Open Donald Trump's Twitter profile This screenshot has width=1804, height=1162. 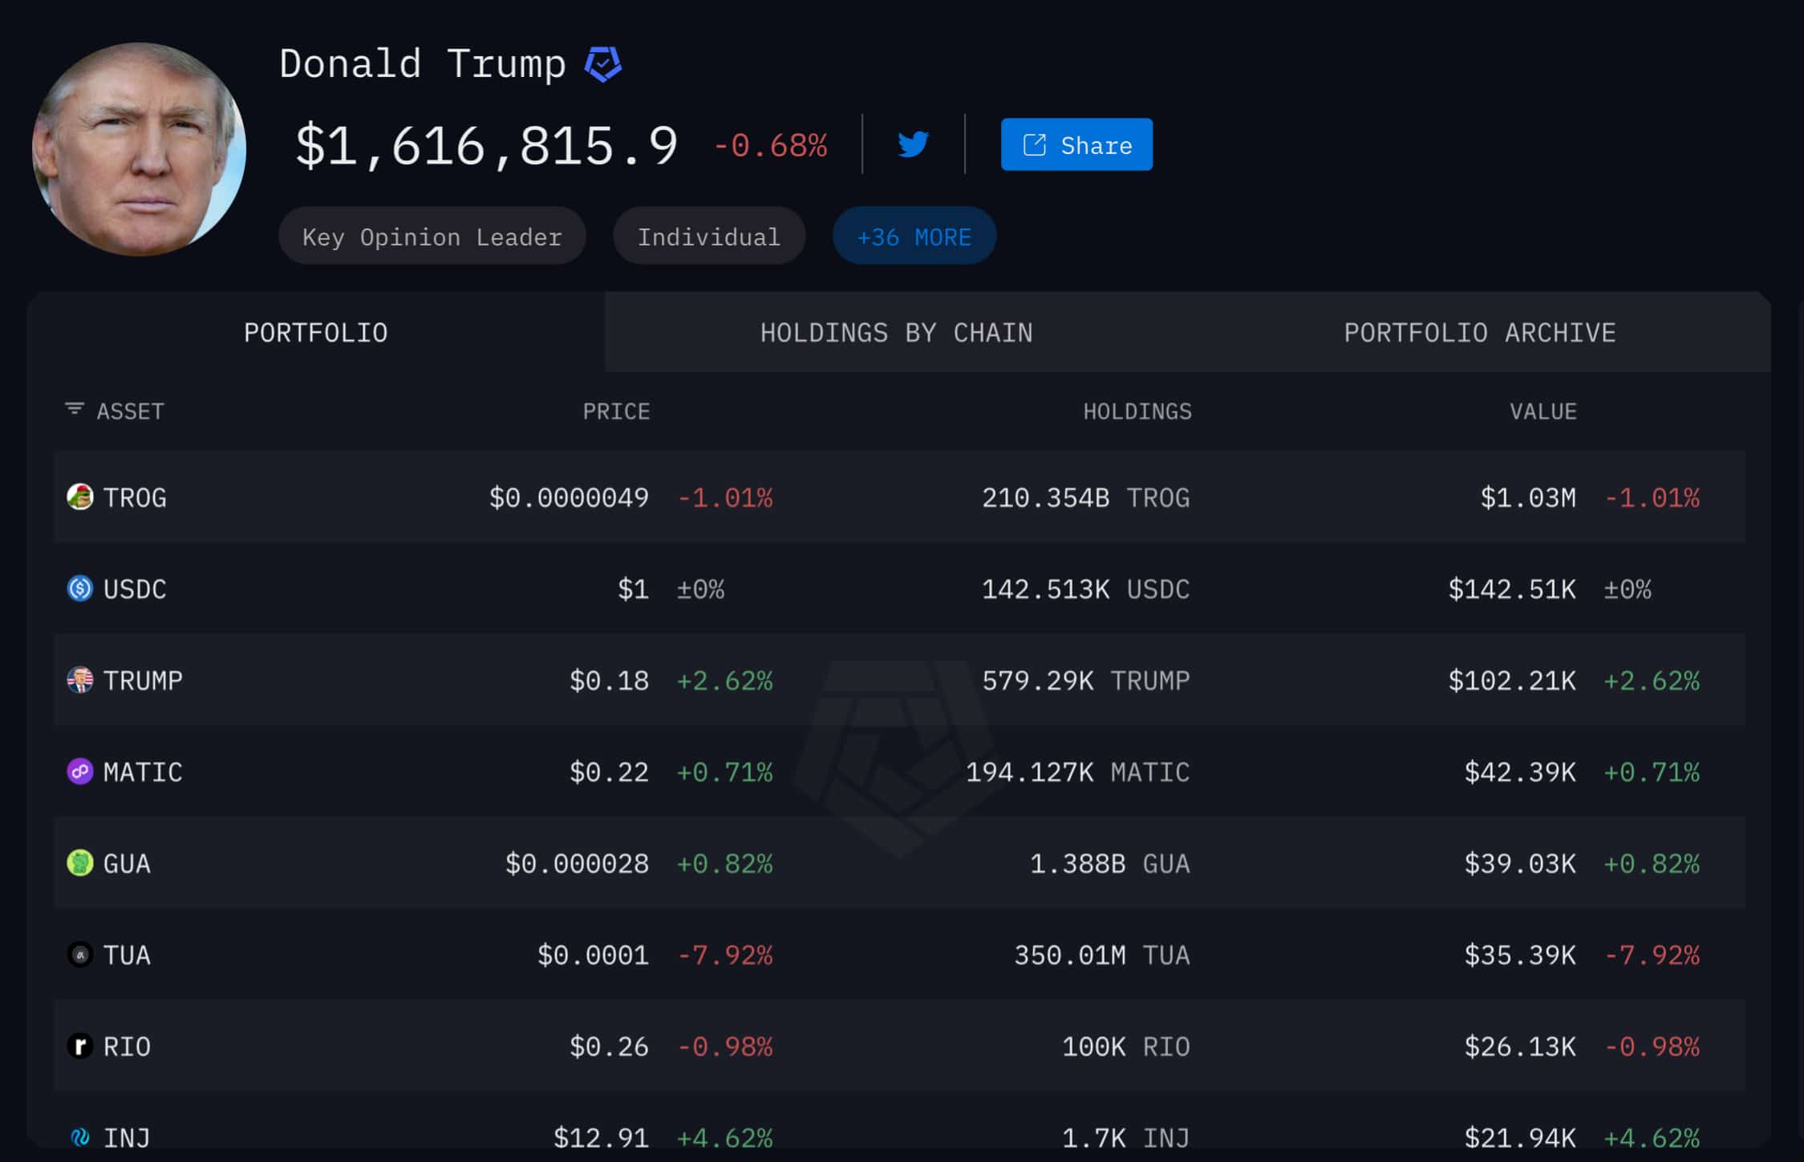[913, 144]
